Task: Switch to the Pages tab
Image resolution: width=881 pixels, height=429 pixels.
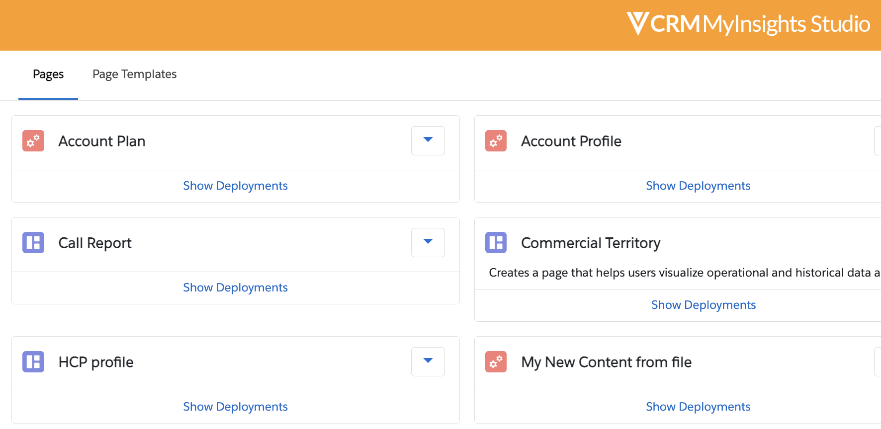Action: (48, 74)
